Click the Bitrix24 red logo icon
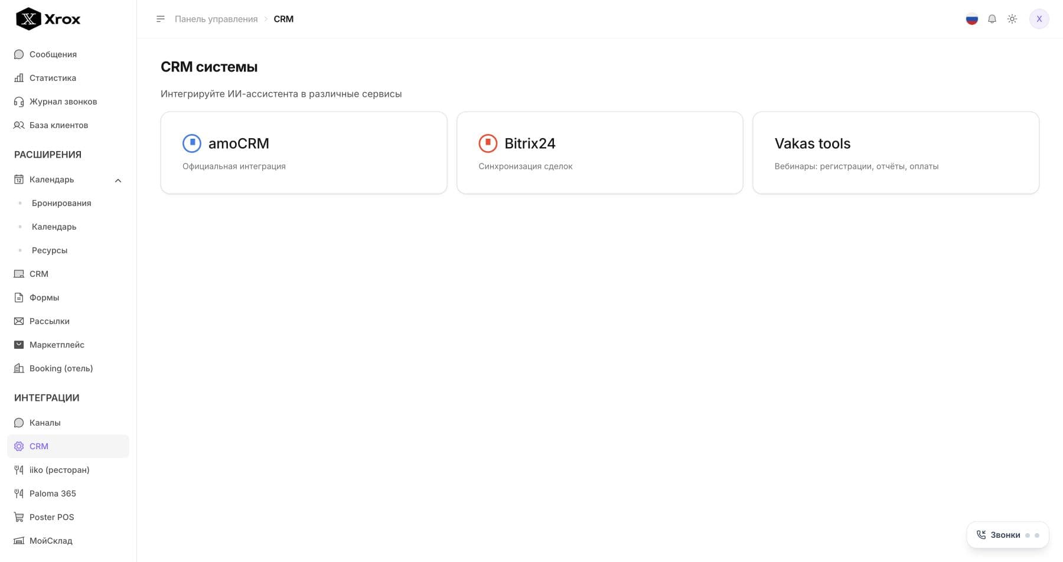Viewport: 1063px width, 562px height. pos(488,143)
